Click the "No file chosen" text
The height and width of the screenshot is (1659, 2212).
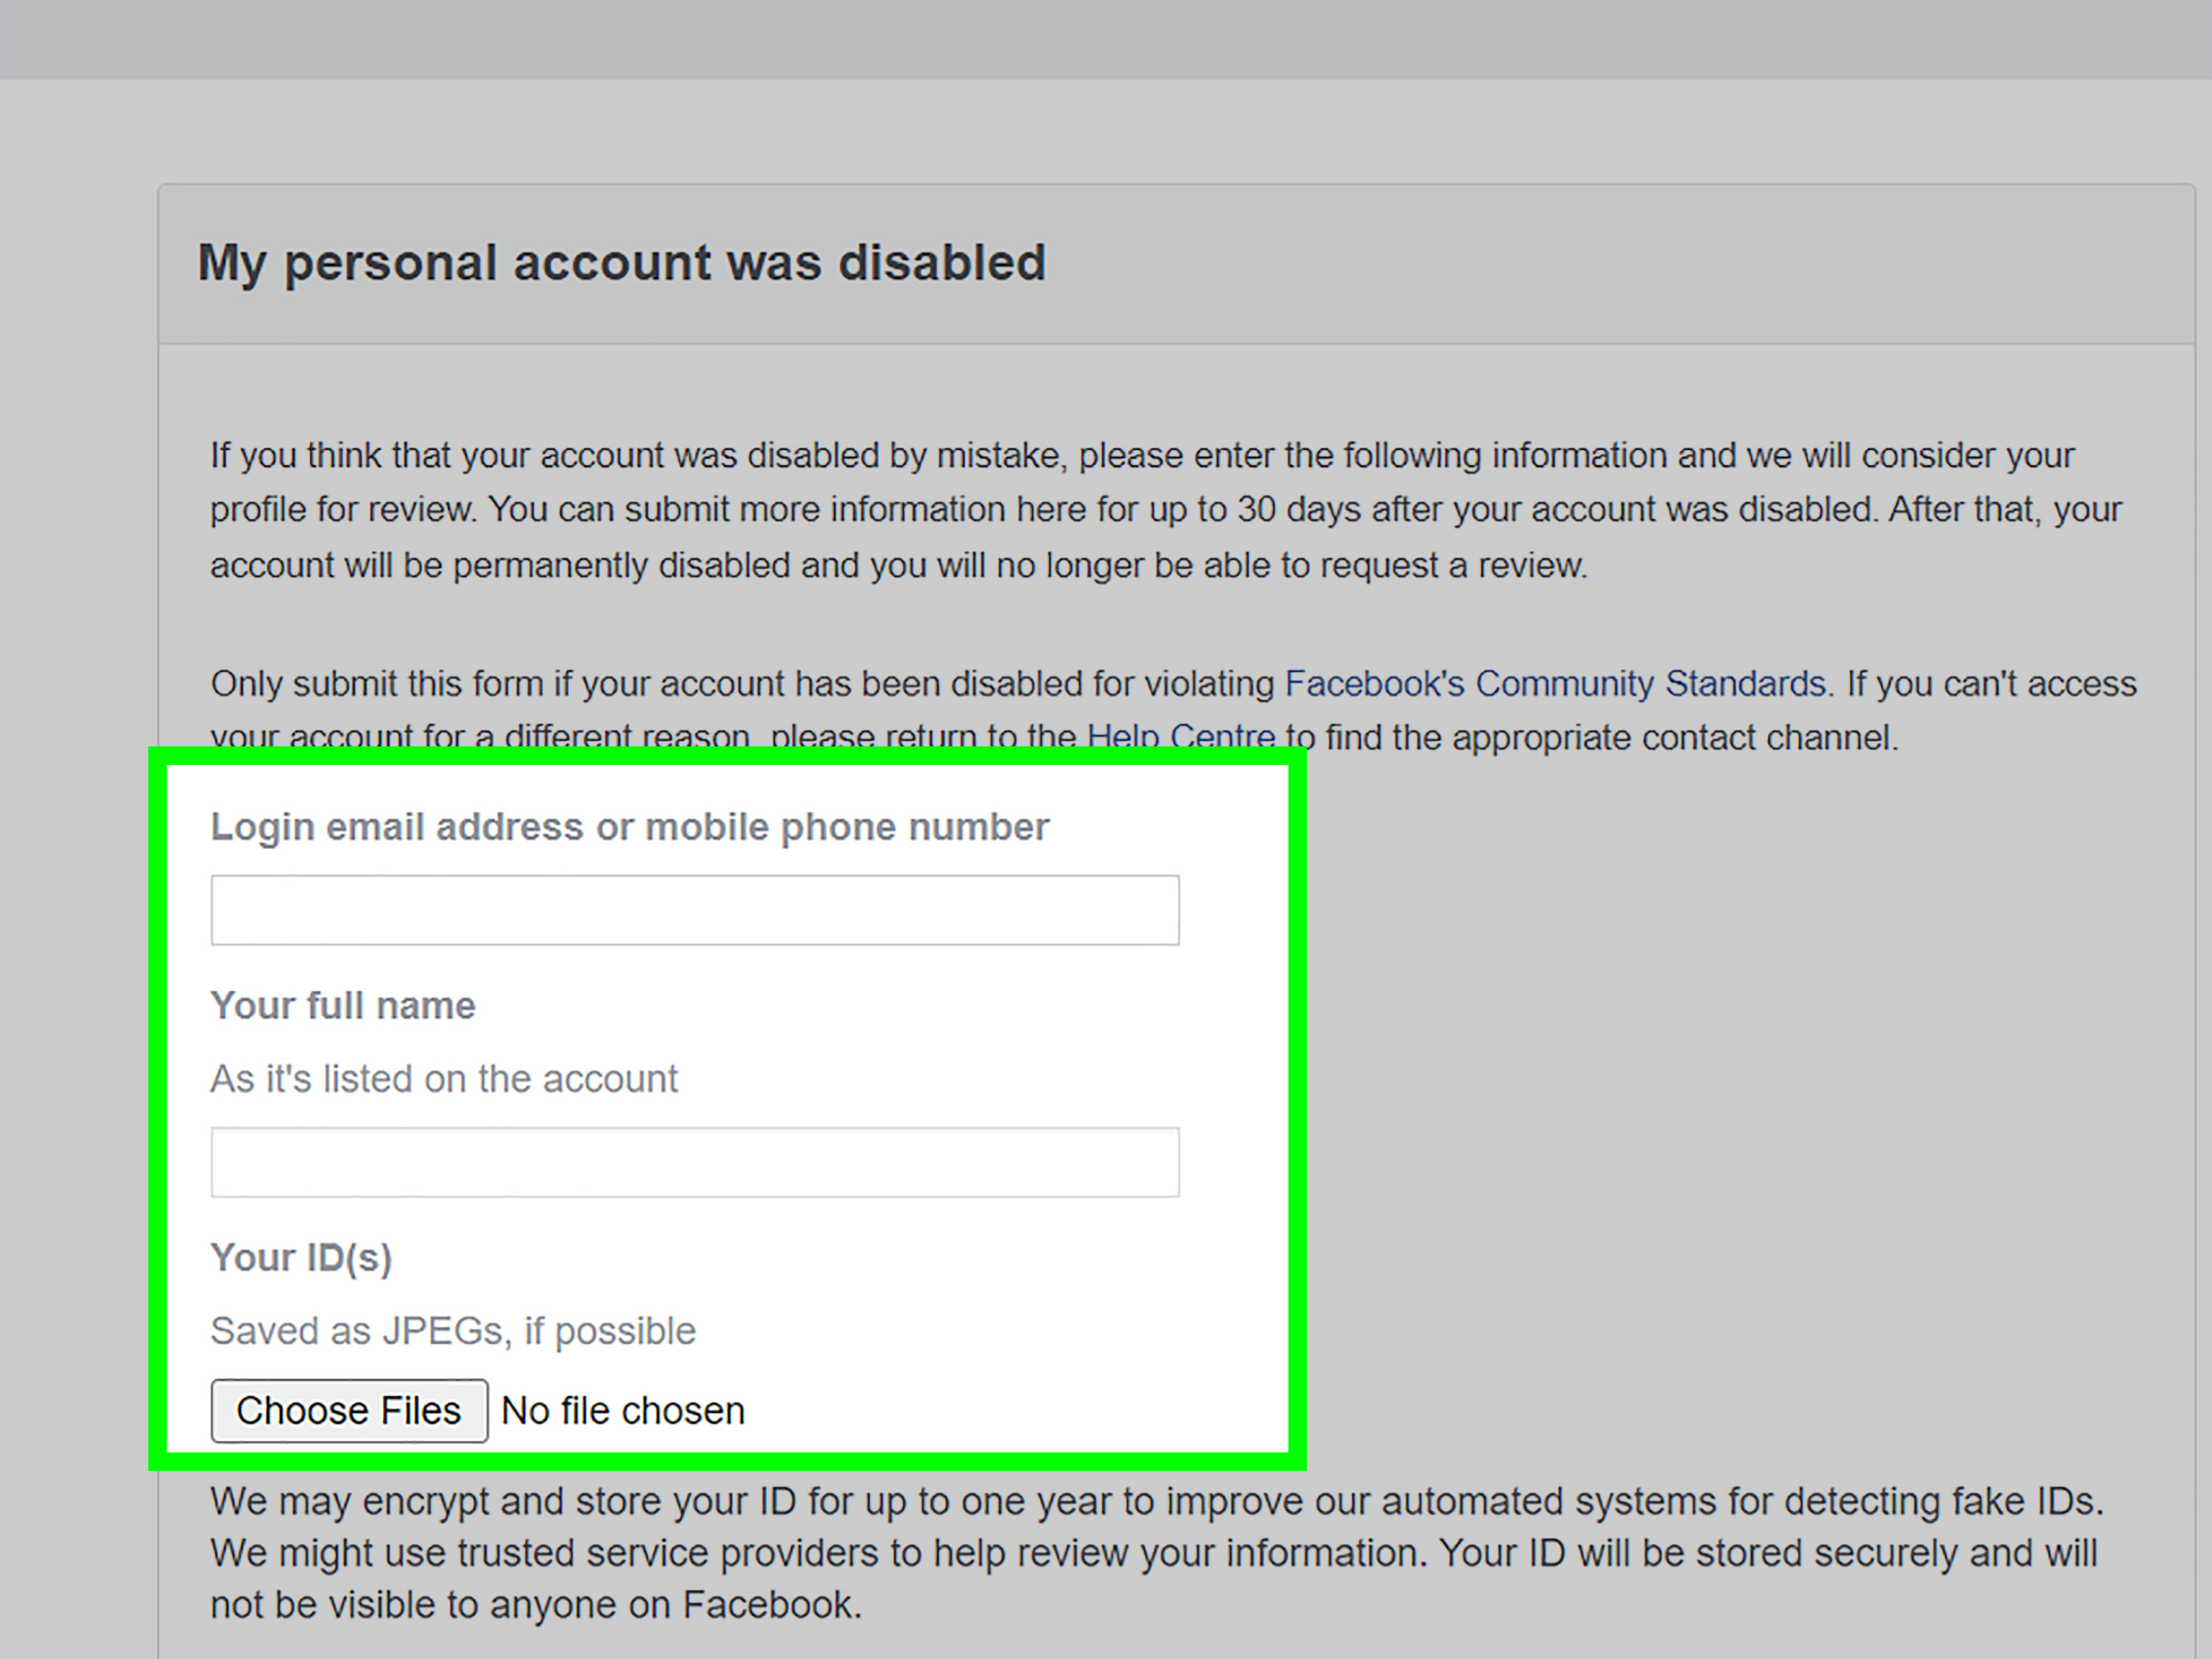tap(622, 1411)
